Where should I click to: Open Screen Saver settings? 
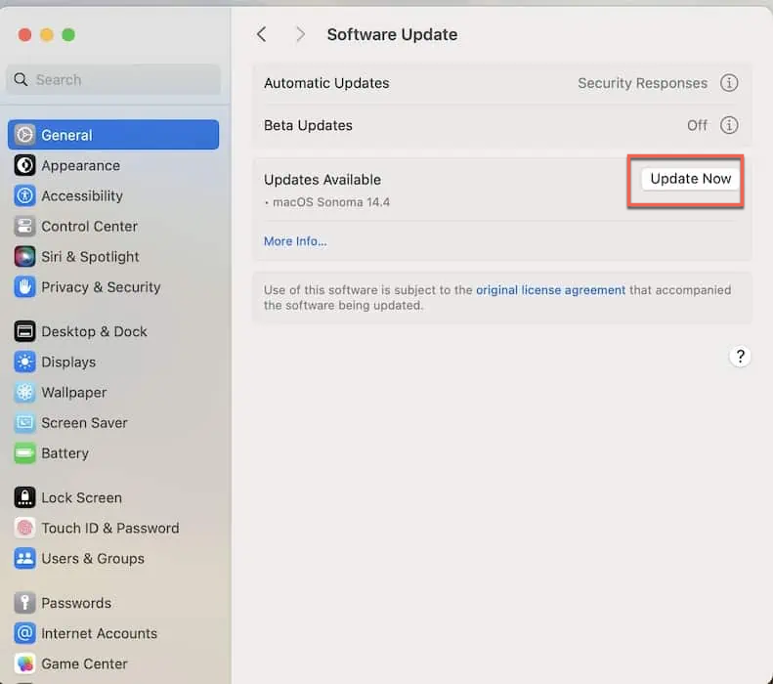[x=113, y=423]
